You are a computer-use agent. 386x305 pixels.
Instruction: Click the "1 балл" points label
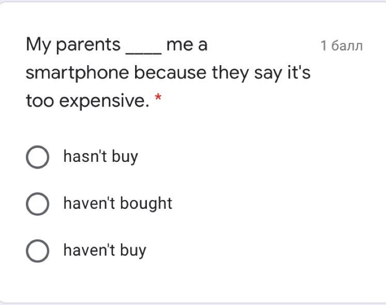(x=342, y=46)
